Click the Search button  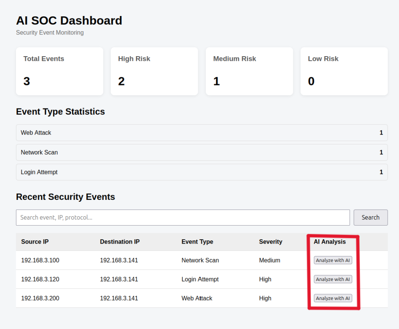pyautogui.click(x=371, y=217)
